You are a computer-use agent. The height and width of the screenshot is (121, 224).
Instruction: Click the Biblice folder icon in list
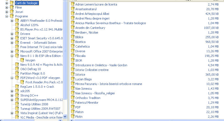pyautogui.click(x=72, y=37)
